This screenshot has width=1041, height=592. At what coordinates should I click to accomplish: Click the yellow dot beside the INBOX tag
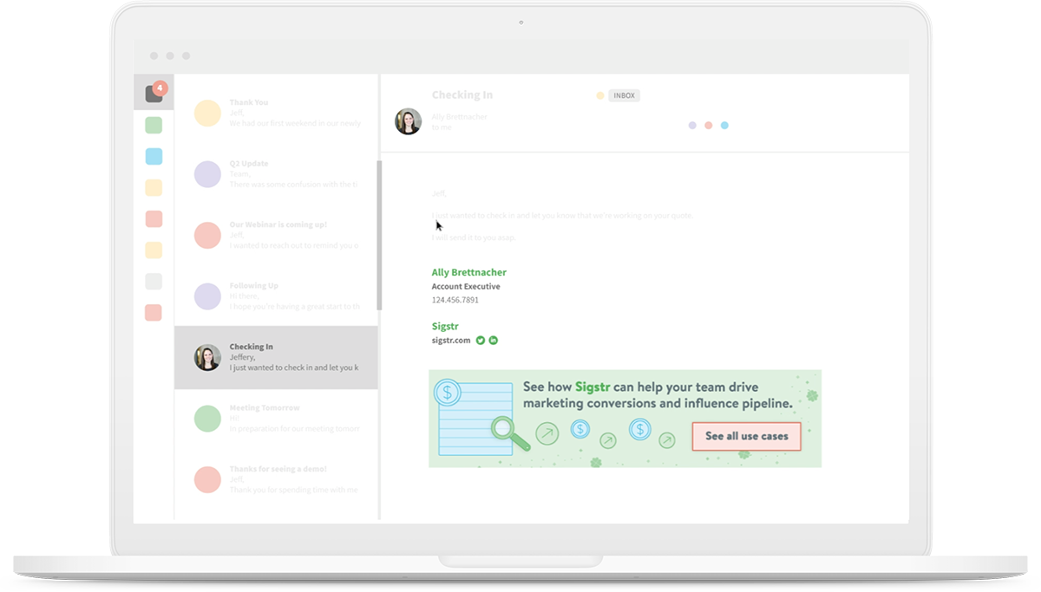pyautogui.click(x=599, y=95)
